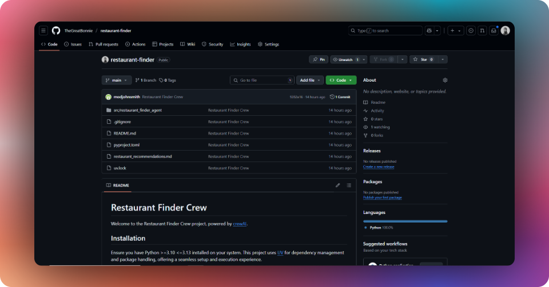The width and height of the screenshot is (549, 287).
Task: Click the issues circle icon in header
Action: [x=471, y=31]
